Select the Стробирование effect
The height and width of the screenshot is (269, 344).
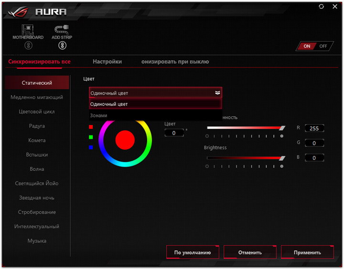(37, 212)
